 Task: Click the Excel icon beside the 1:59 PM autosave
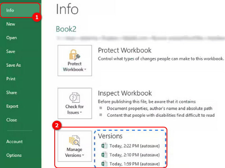(x=105, y=163)
